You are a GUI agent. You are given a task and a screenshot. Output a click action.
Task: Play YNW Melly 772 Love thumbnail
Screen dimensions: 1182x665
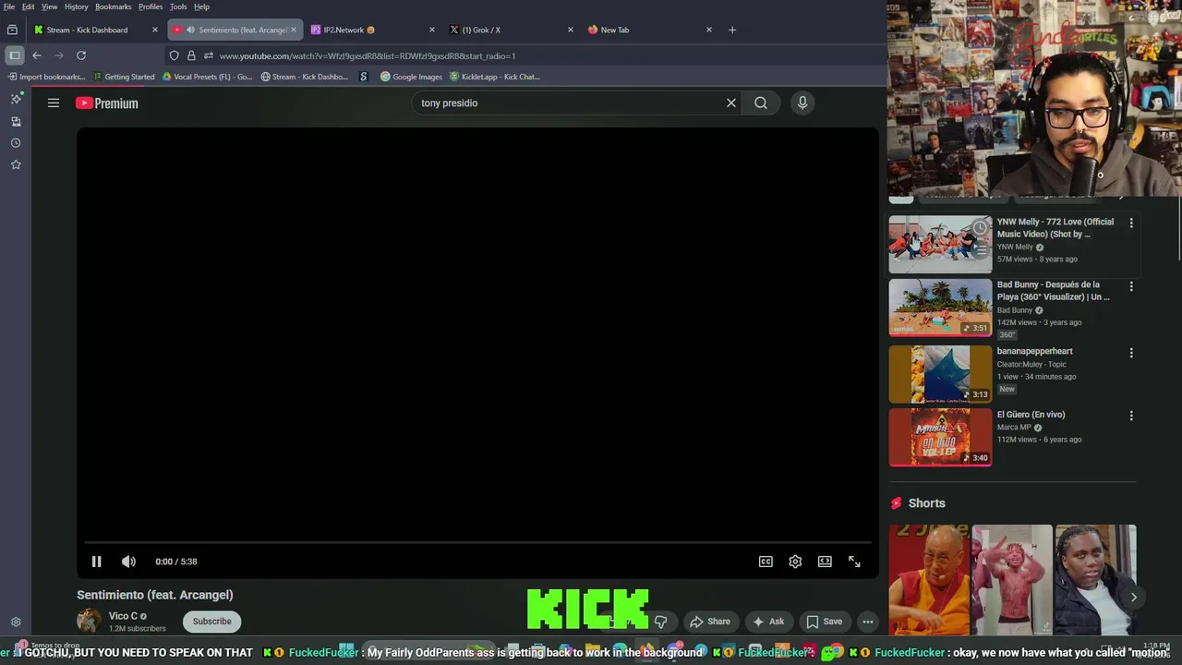(940, 244)
